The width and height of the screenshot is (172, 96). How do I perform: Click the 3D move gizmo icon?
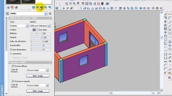tap(153, 8)
